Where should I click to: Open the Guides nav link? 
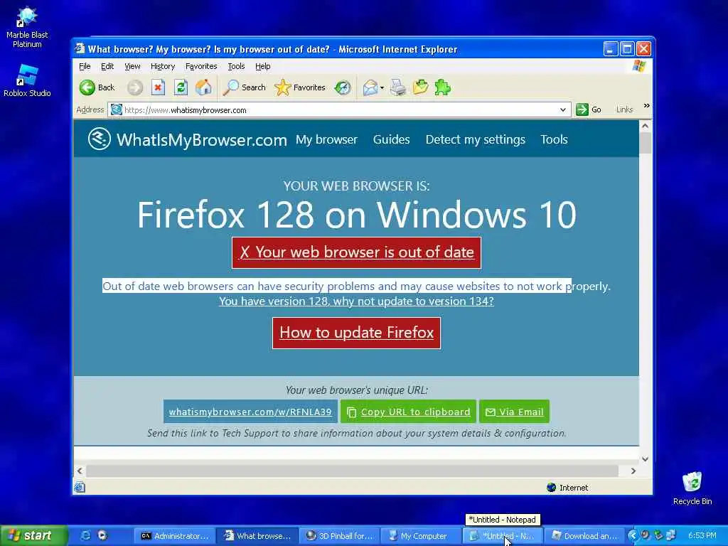392,140
